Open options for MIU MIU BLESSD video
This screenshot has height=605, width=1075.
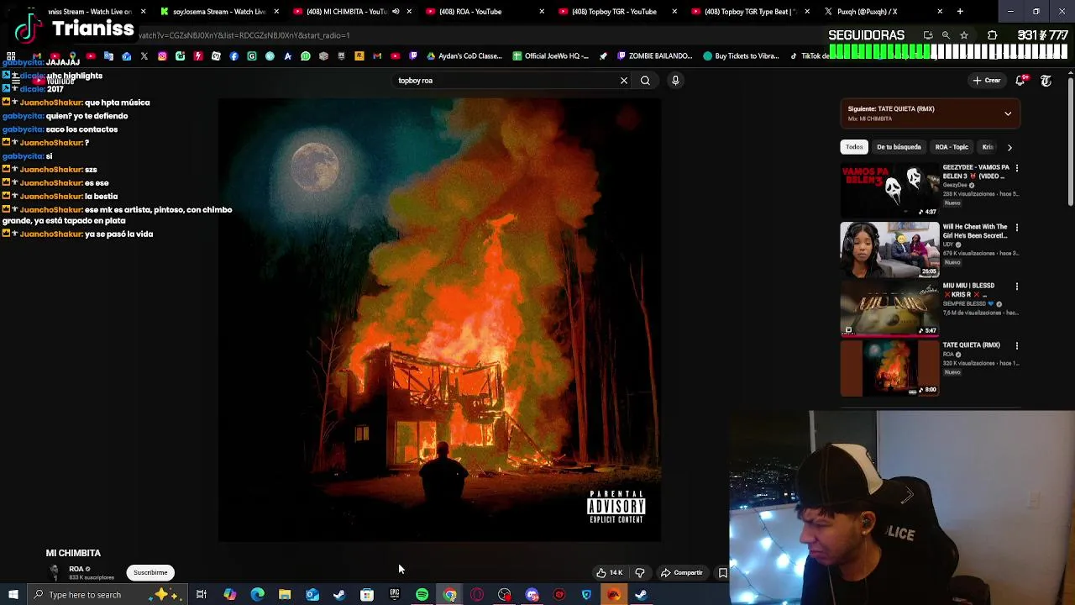pyautogui.click(x=1017, y=286)
